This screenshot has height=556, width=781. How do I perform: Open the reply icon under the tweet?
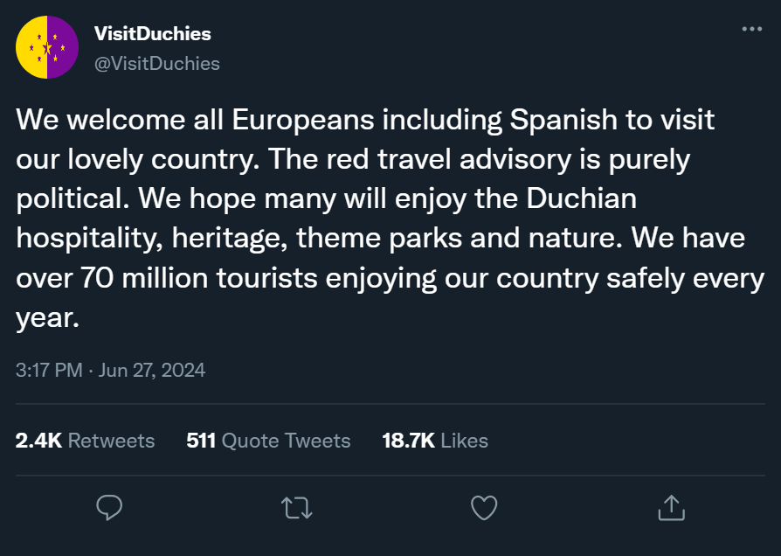point(109,507)
